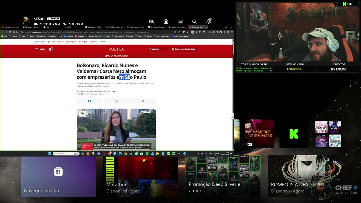
Task: Open Discord from the taskbar
Action: [98, 154]
